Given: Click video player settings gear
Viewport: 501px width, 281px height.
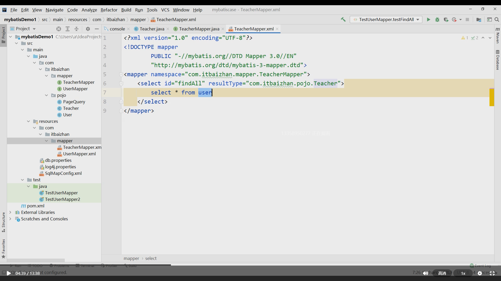Looking at the screenshot, I should (x=480, y=273).
